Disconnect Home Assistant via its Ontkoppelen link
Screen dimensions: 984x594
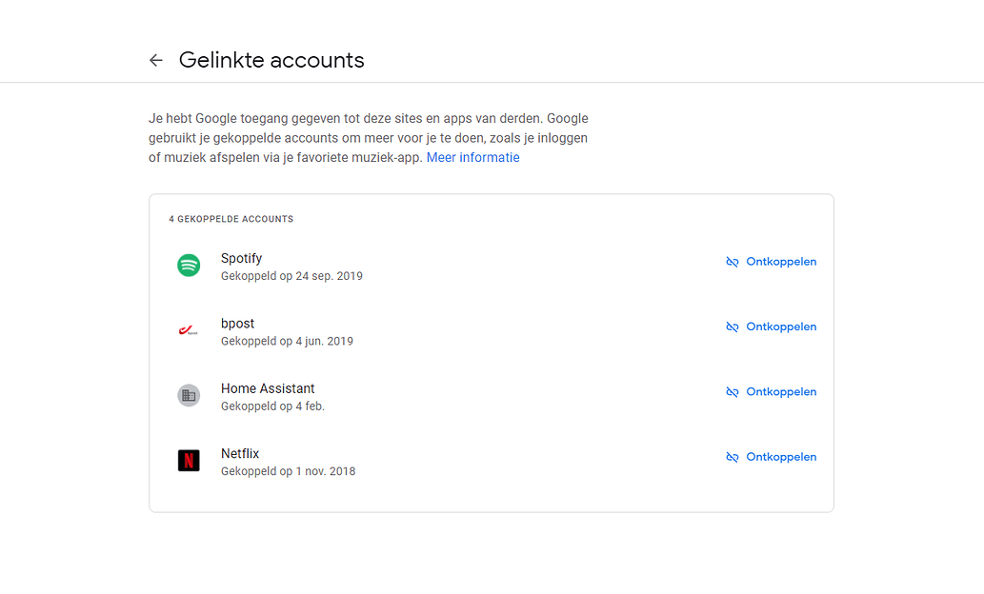tap(781, 391)
